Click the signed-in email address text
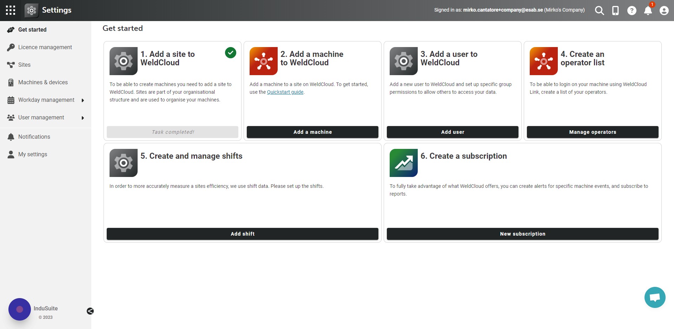 (503, 10)
